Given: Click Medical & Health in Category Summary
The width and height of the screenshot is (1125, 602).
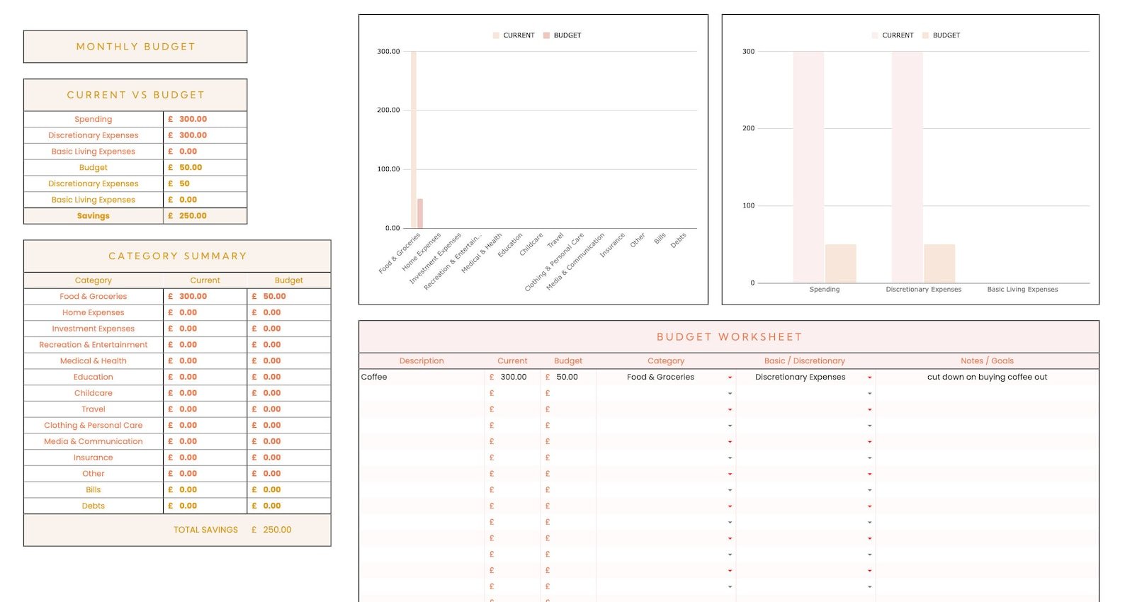Looking at the screenshot, I should point(94,361).
